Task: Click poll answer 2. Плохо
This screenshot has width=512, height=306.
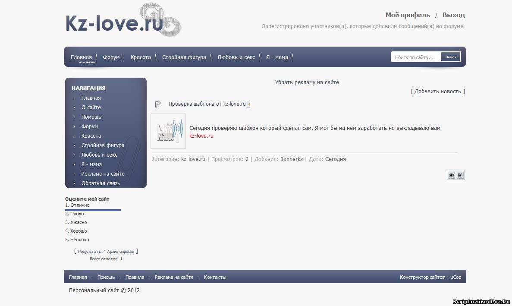Action: click(x=75, y=214)
